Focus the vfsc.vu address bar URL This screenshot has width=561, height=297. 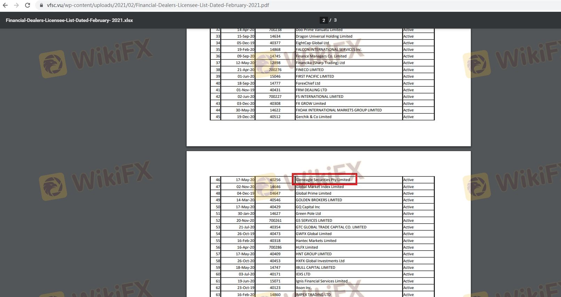[x=158, y=5]
